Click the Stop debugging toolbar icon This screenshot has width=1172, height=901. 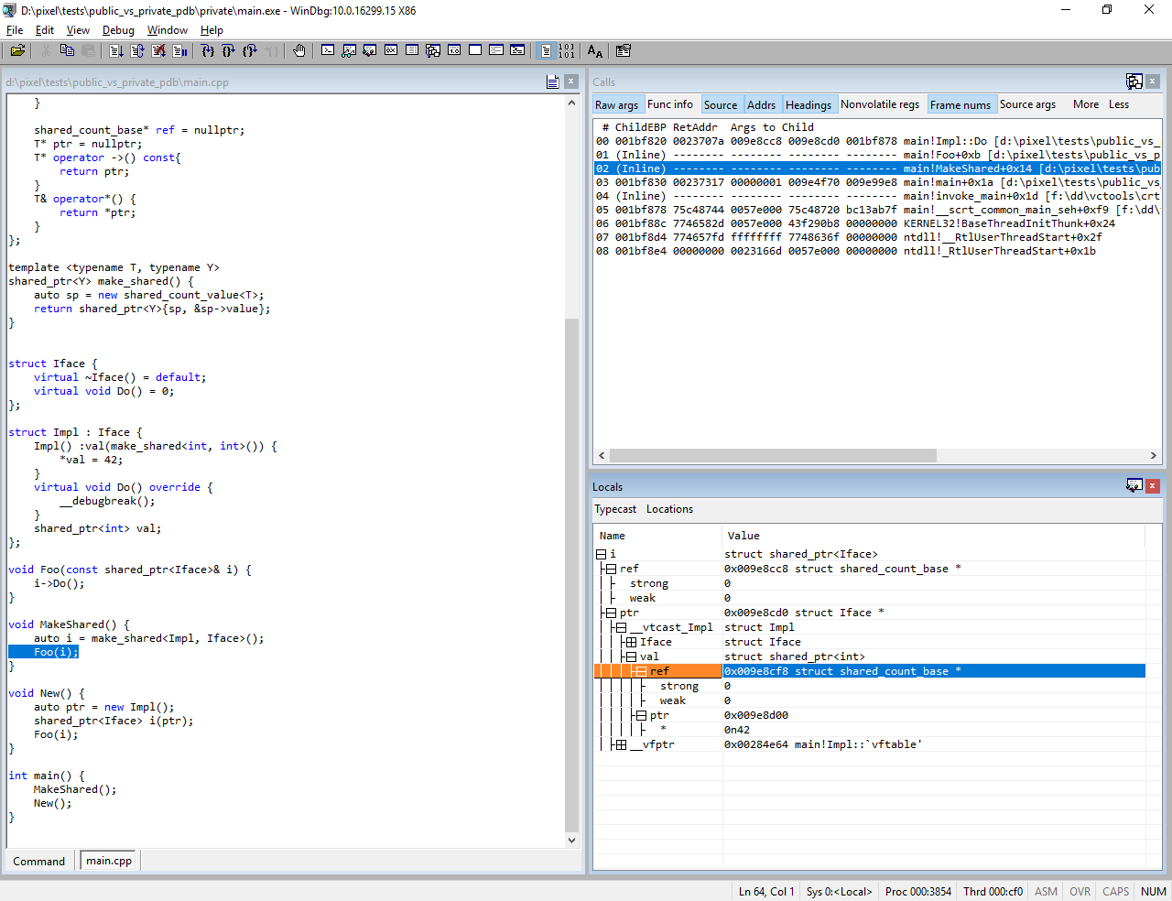[158, 51]
